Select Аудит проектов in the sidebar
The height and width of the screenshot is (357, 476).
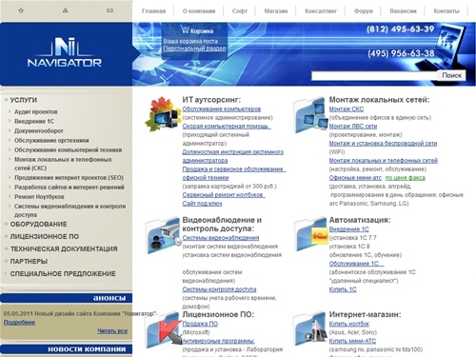(x=36, y=111)
